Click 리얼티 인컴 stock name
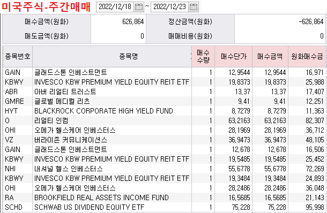The width and height of the screenshot is (327, 213). (x=51, y=120)
